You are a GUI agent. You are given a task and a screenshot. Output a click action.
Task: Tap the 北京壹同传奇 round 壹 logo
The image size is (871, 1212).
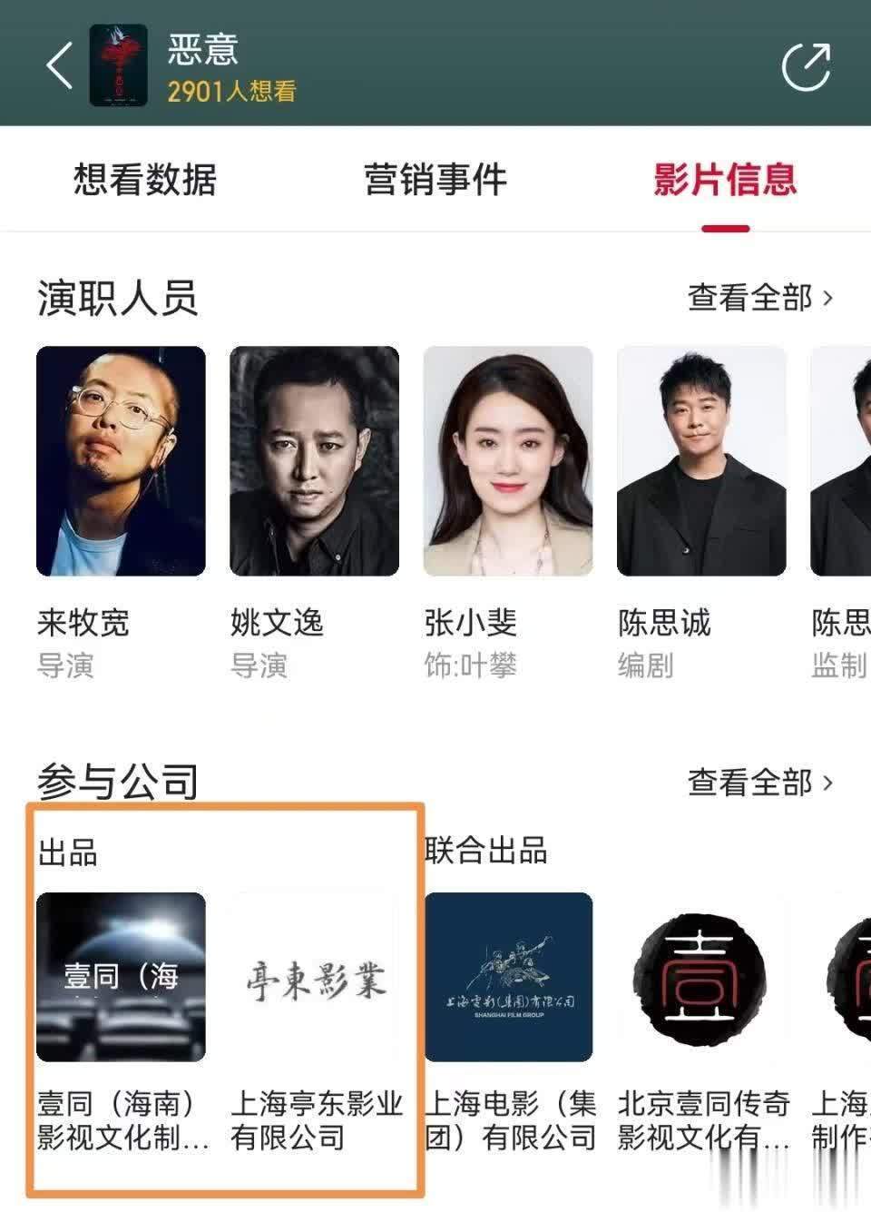click(701, 977)
